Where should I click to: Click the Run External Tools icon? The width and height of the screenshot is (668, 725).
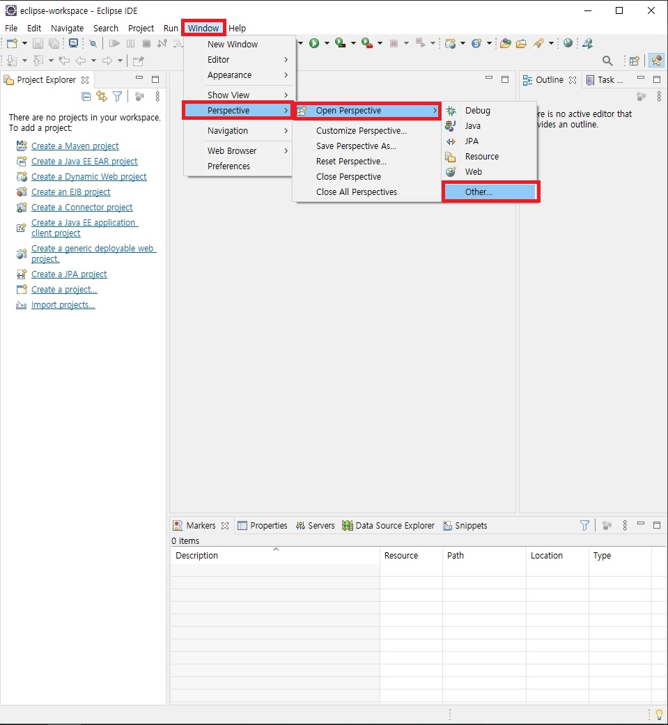(367, 43)
